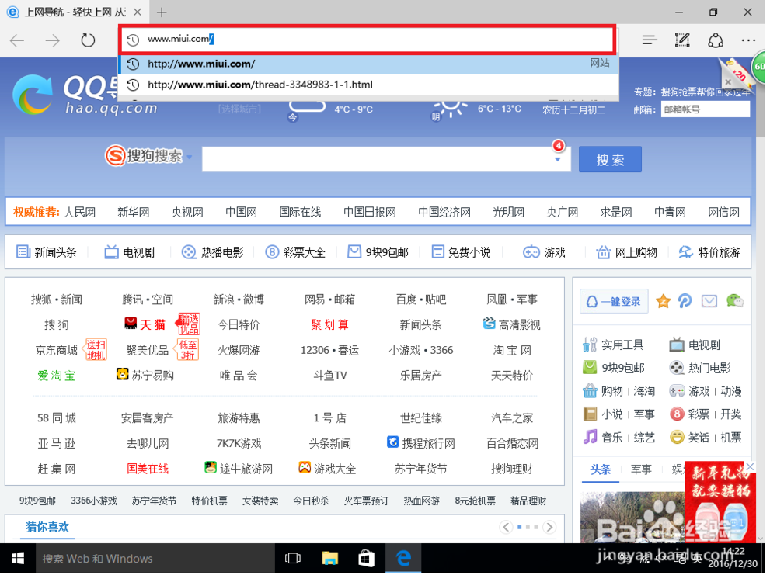777x582 pixels.
Task: Open the Windows Start menu
Action: [18, 559]
